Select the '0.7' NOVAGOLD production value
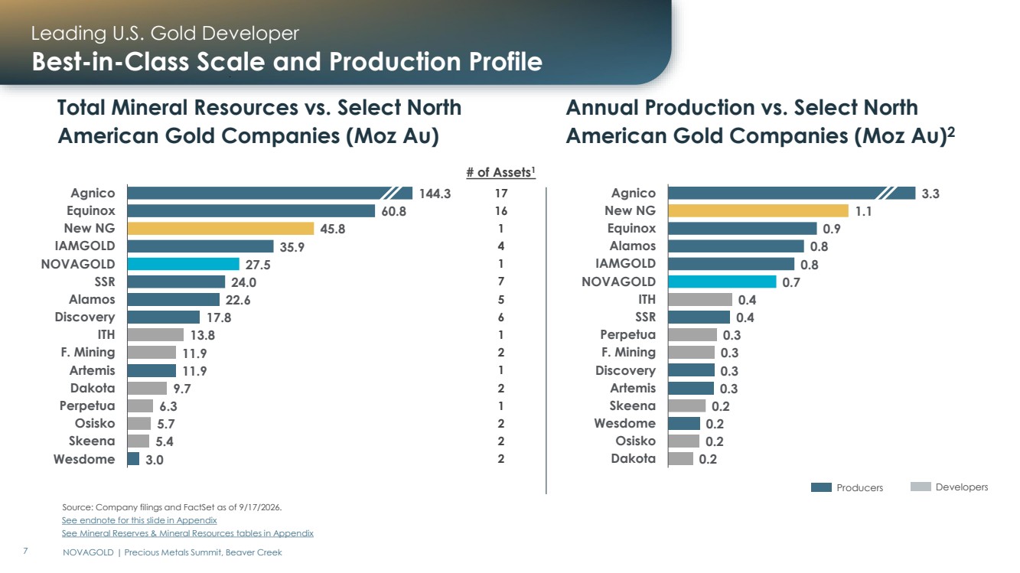 tap(792, 283)
